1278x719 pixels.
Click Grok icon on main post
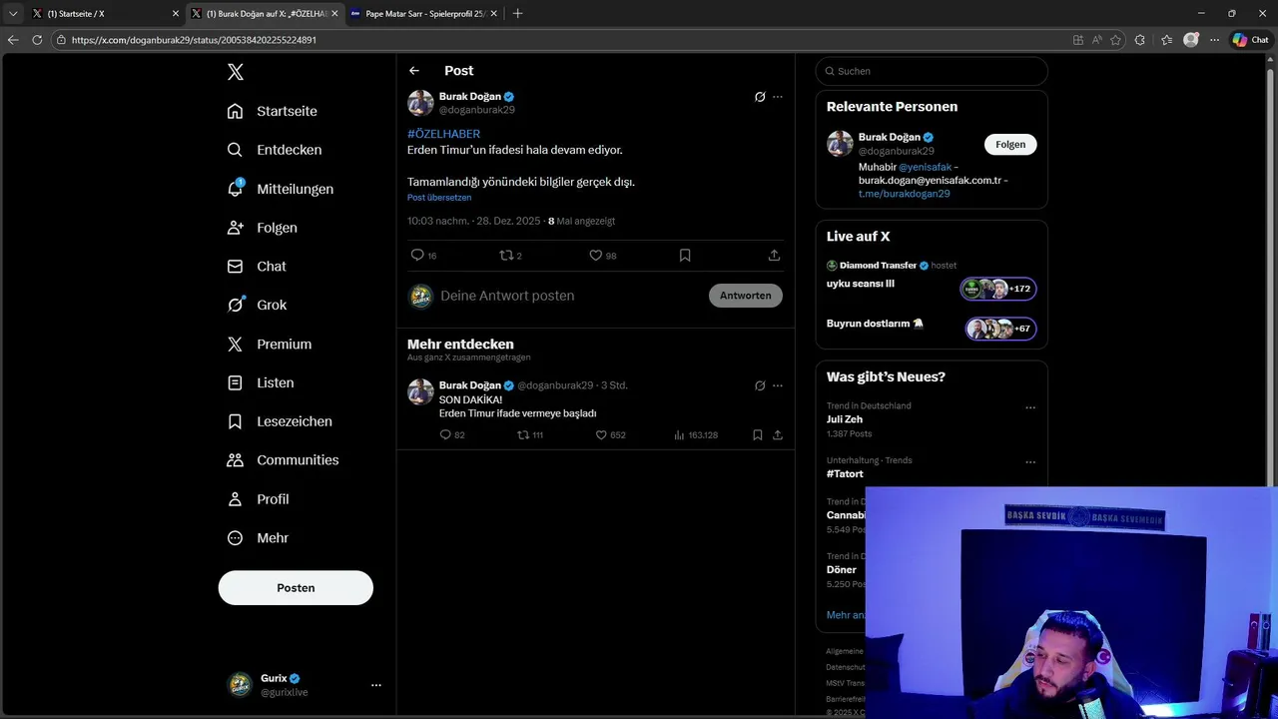760,97
